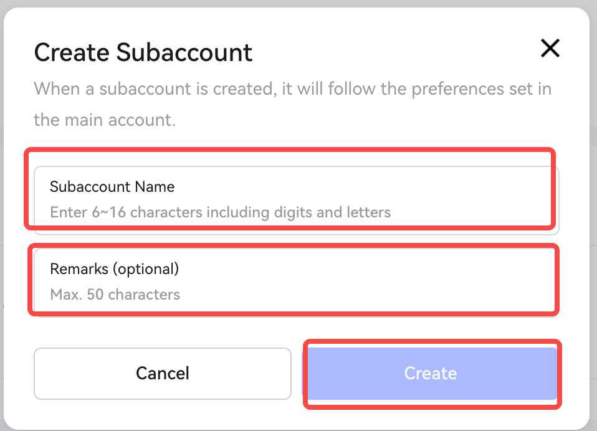597x431 pixels.
Task: Submit the form with the blue Create button
Action: pyautogui.click(x=430, y=373)
